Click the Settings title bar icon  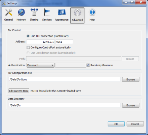(4, 3)
